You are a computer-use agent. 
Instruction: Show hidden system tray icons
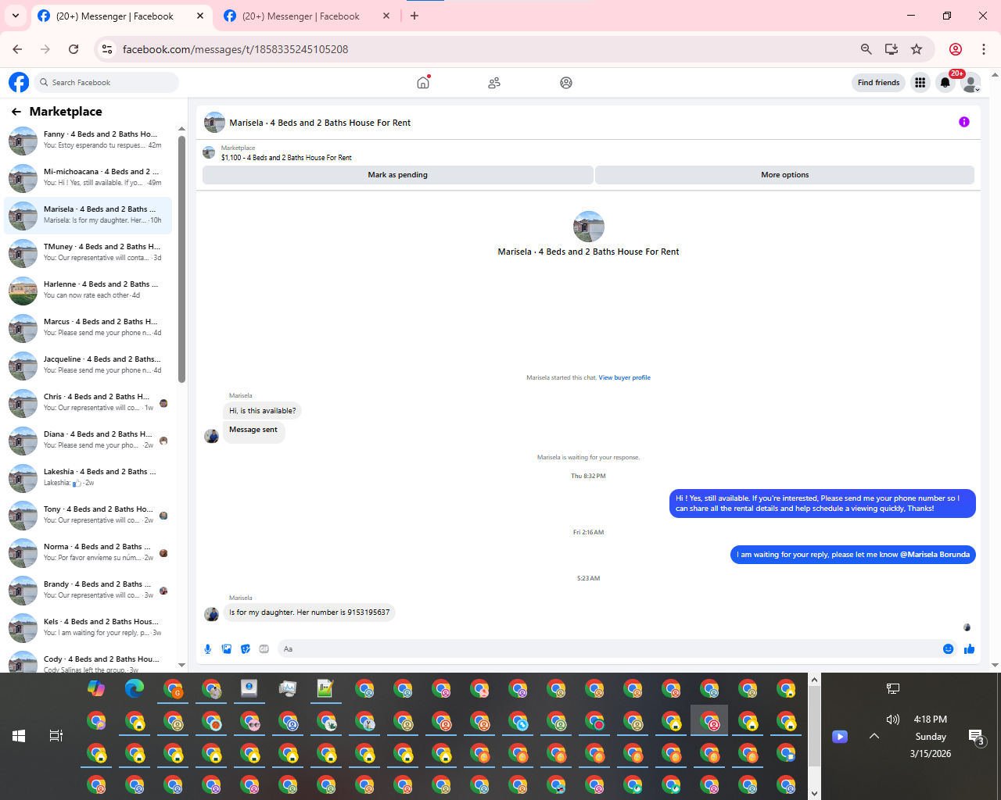click(x=874, y=736)
